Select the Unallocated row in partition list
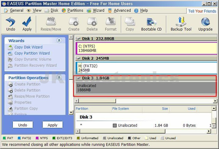Screen dimensions: 219x149 point(143,125)
